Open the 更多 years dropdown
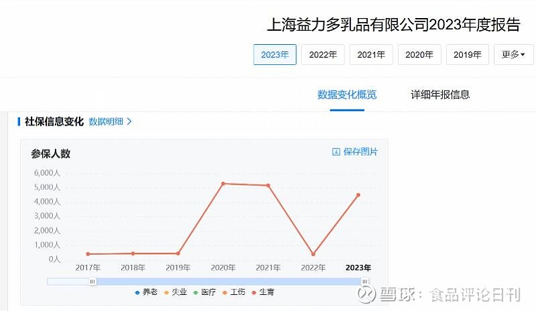Screen dimensions: 536x311 pos(513,55)
